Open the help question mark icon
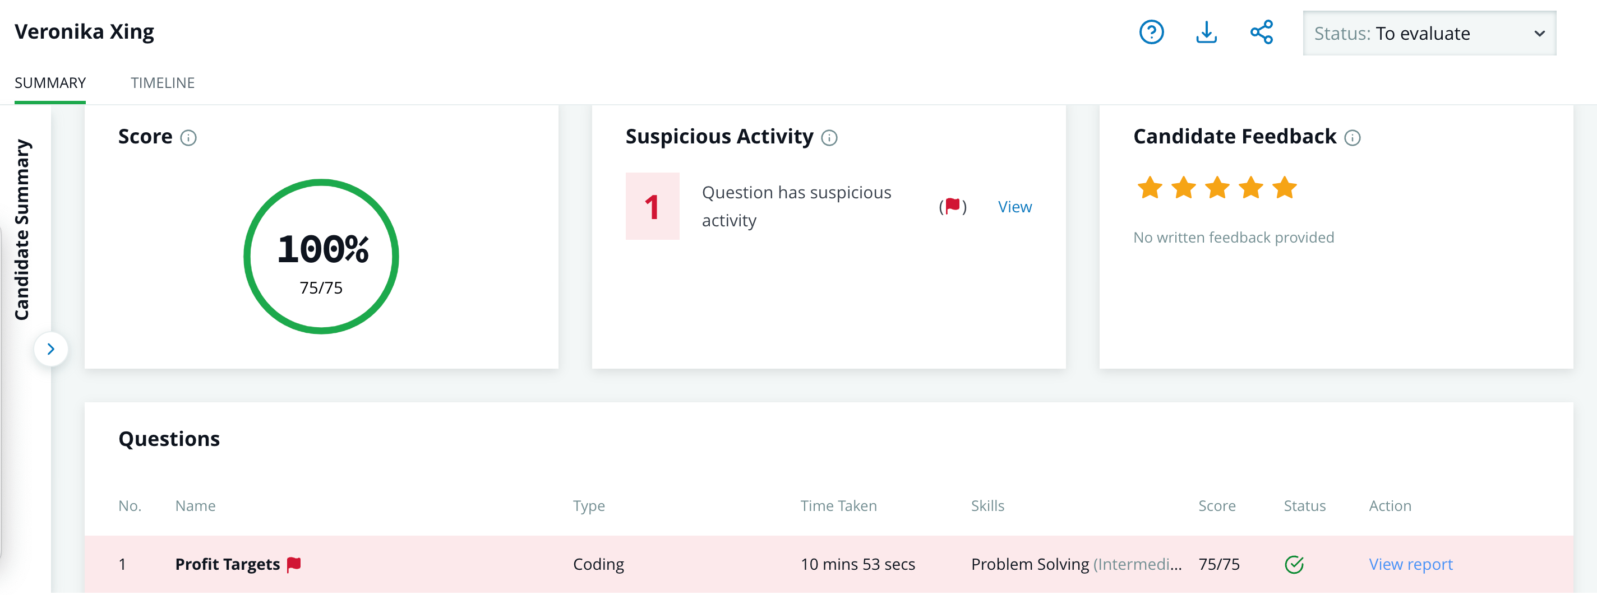The width and height of the screenshot is (1597, 595). (x=1151, y=32)
